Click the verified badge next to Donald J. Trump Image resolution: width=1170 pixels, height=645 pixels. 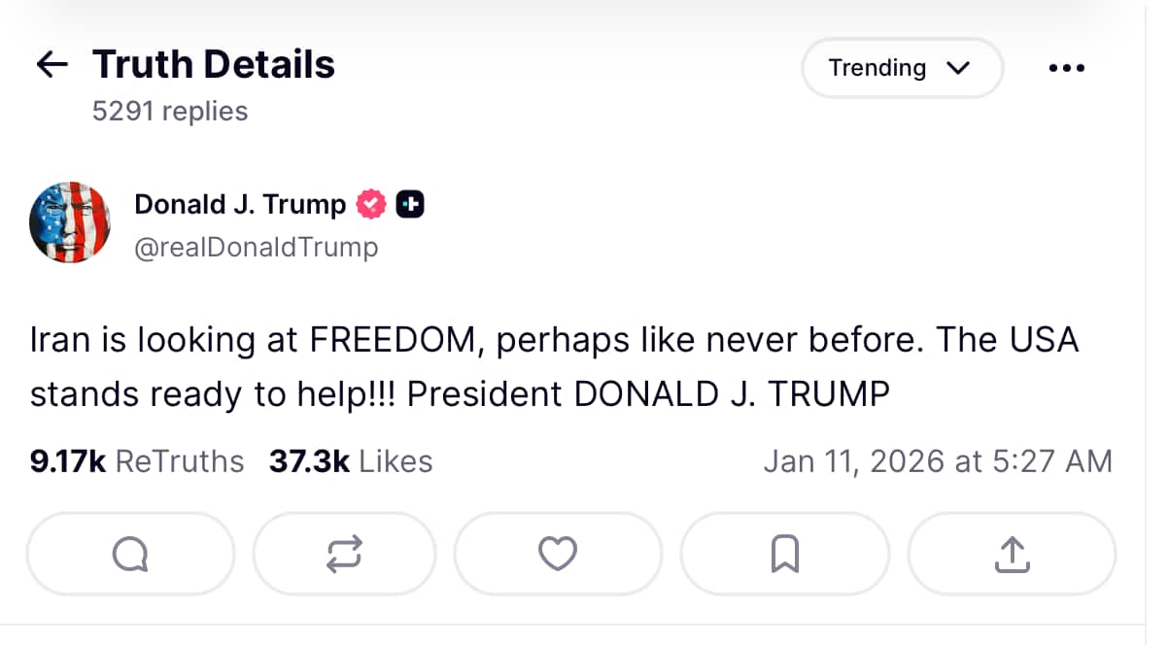(370, 204)
